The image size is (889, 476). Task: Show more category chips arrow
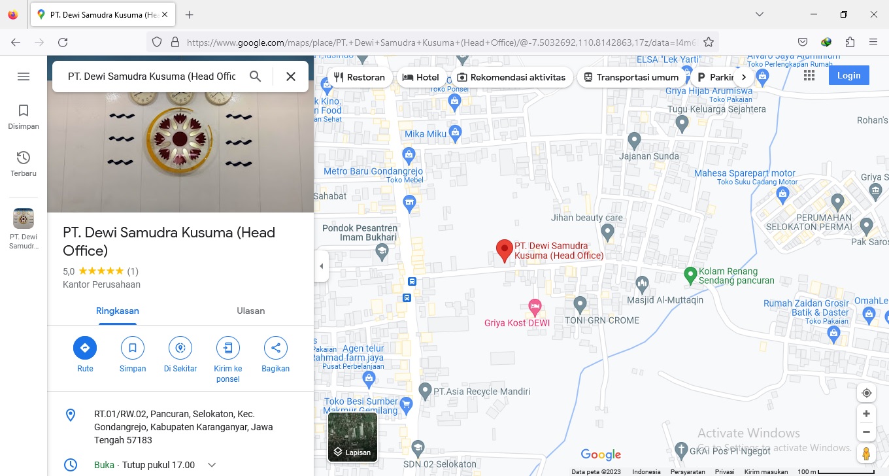tap(744, 77)
